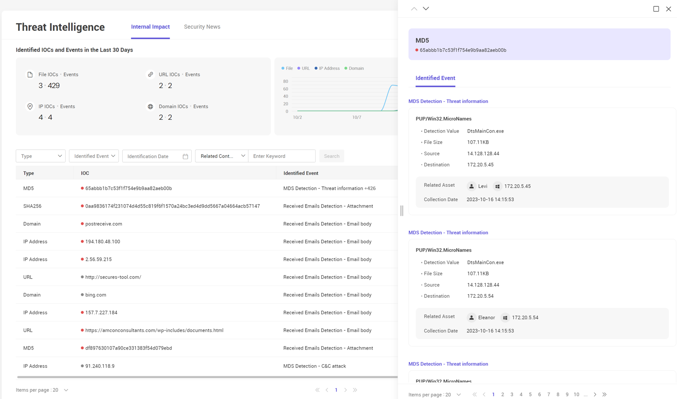Viewport: 677px width, 399px height.
Task: Click the URL IOCs link icon
Action: (x=151, y=75)
